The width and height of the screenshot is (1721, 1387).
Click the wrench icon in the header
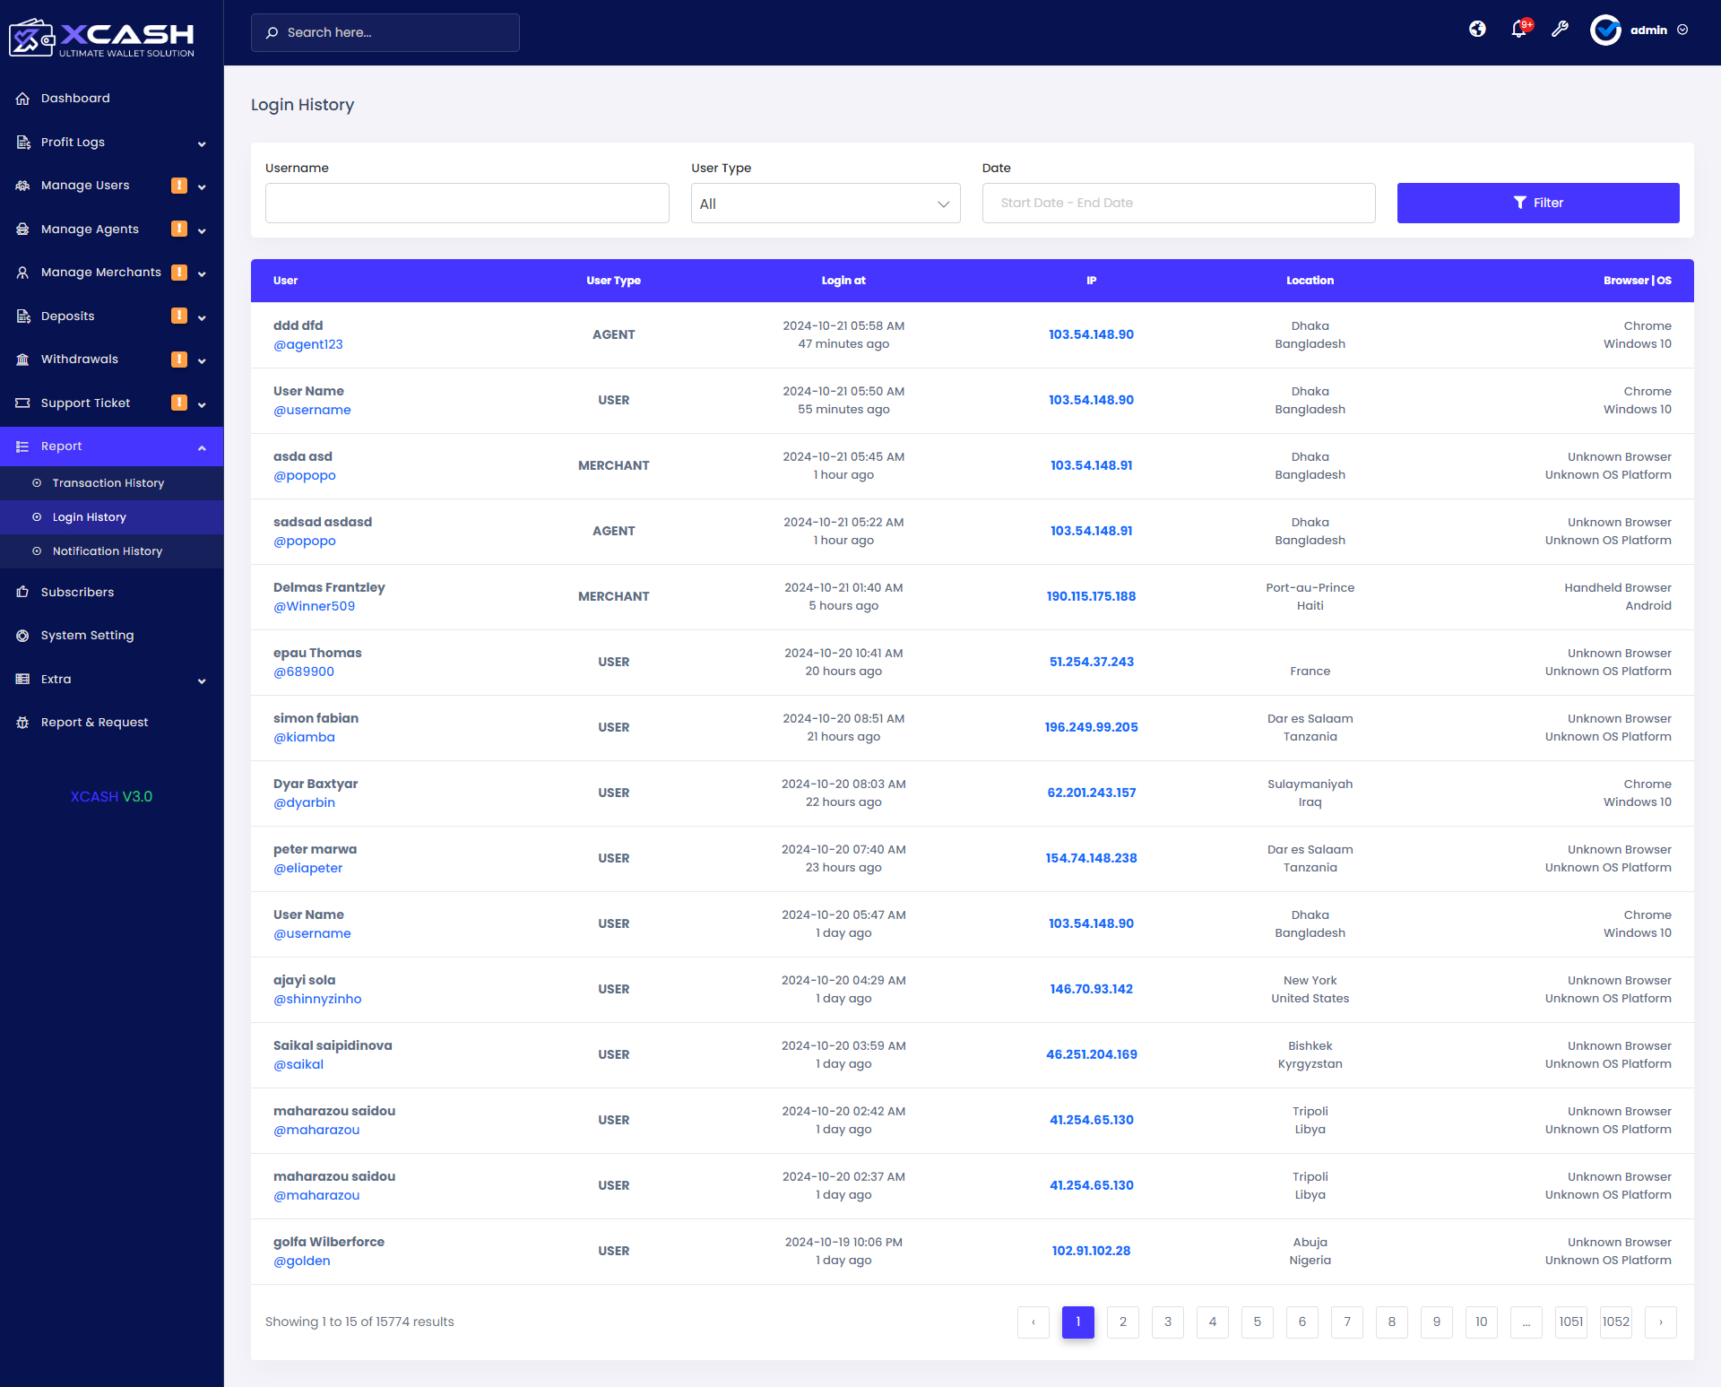coord(1560,30)
